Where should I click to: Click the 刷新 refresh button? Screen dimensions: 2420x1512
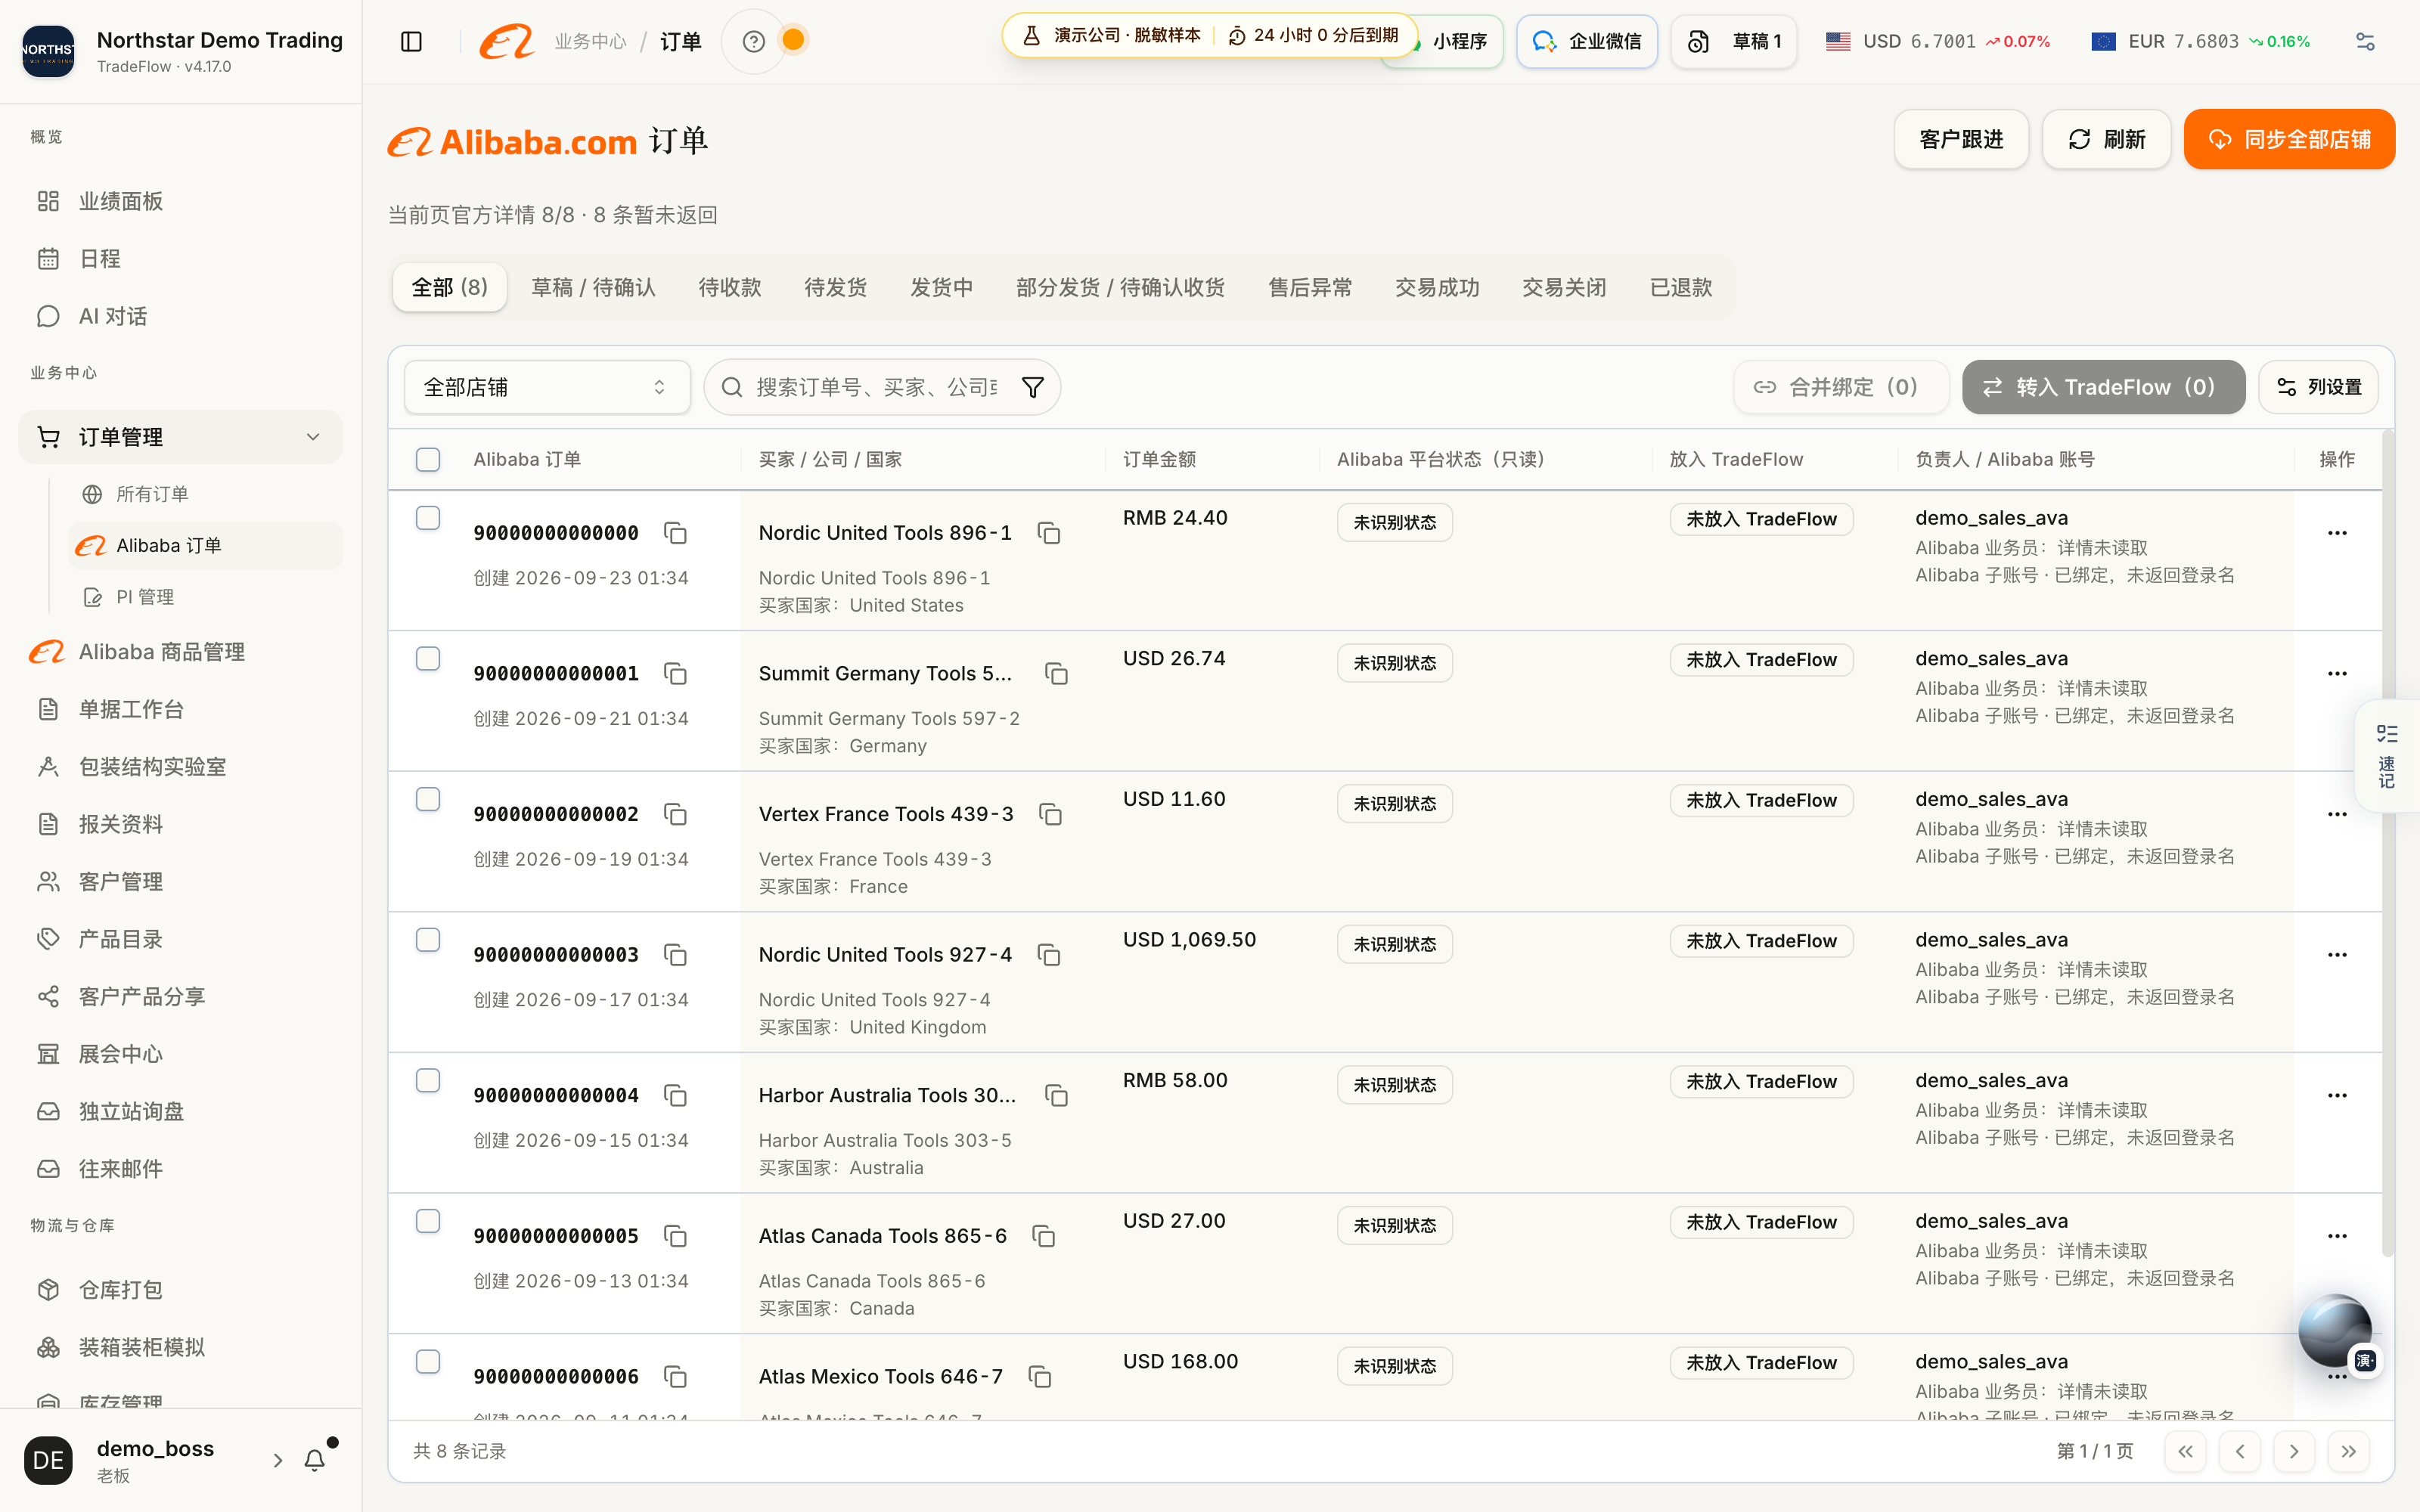pos(2106,139)
